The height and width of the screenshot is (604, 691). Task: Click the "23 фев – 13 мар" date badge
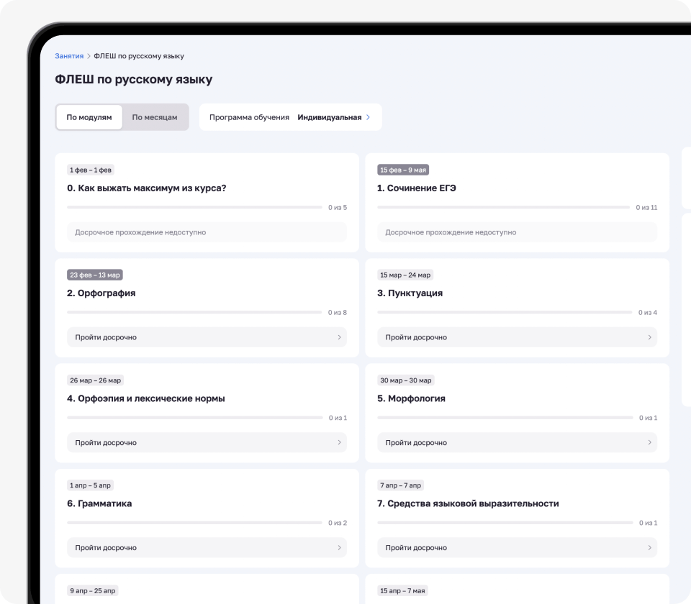[96, 275]
